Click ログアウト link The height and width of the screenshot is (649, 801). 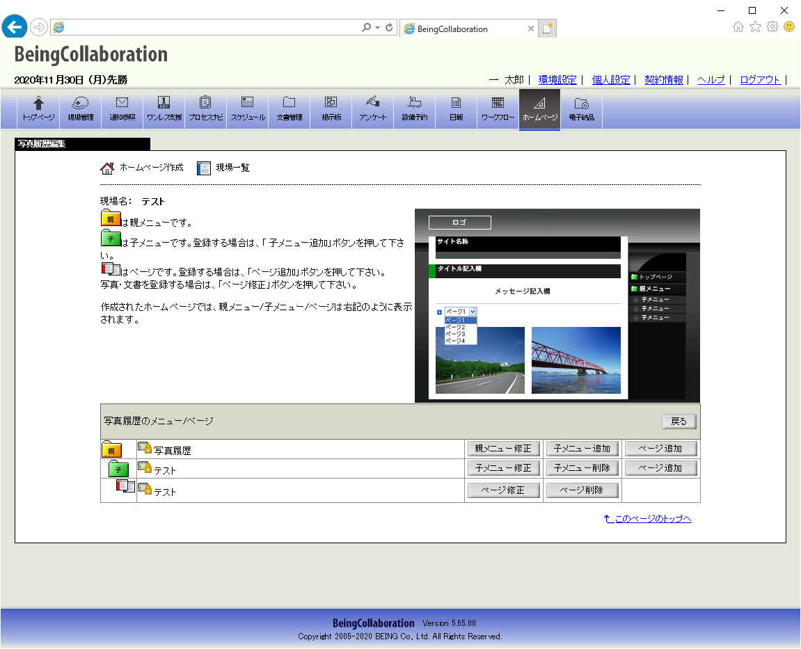point(760,80)
